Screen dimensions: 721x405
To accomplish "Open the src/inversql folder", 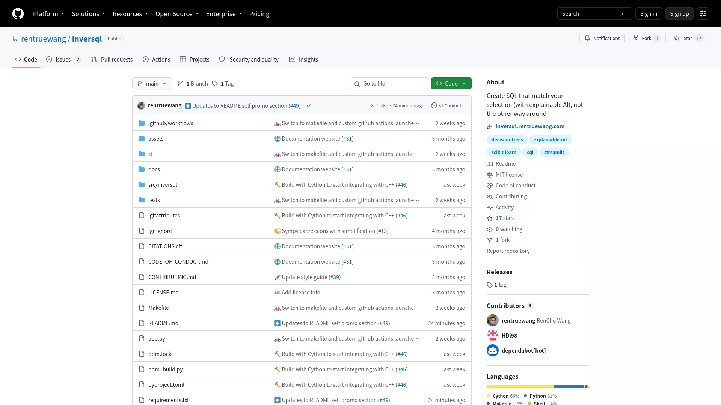I will 163,185.
